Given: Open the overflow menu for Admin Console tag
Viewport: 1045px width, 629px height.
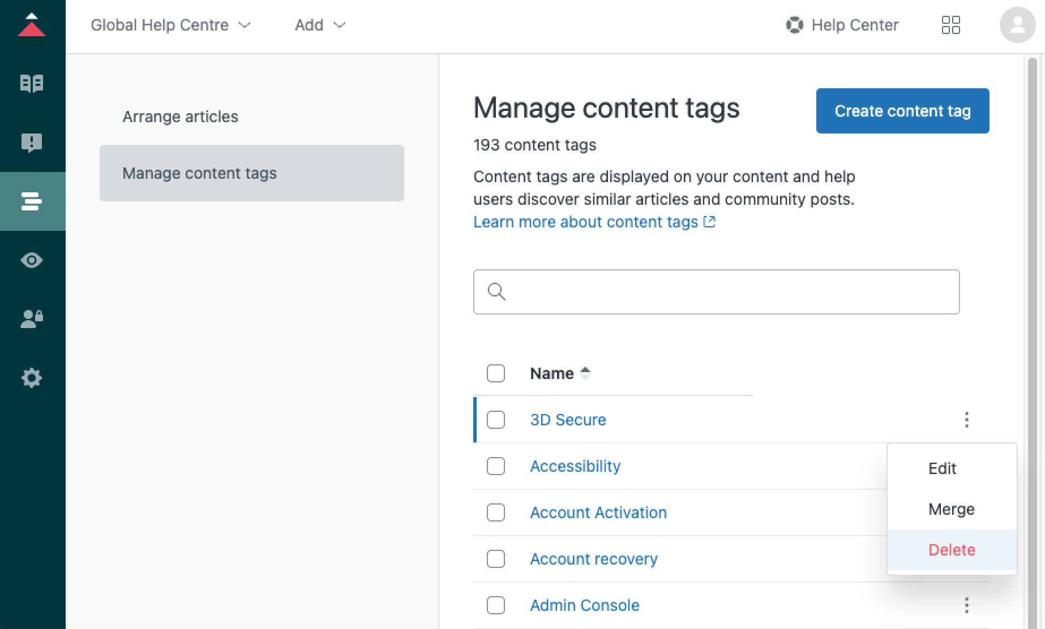Looking at the screenshot, I should click(966, 605).
